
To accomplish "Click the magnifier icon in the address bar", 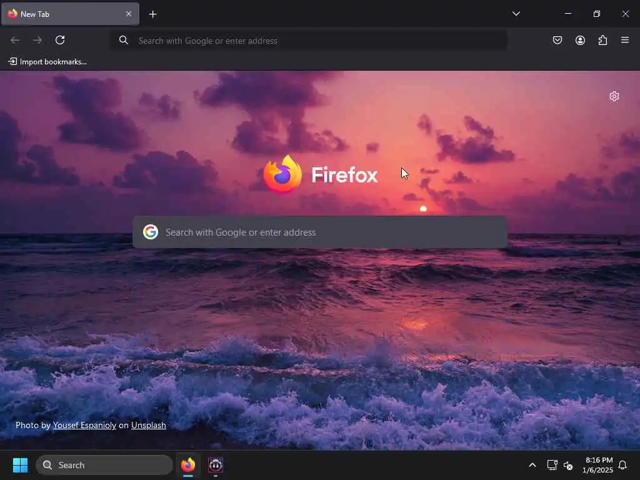I will point(124,40).
